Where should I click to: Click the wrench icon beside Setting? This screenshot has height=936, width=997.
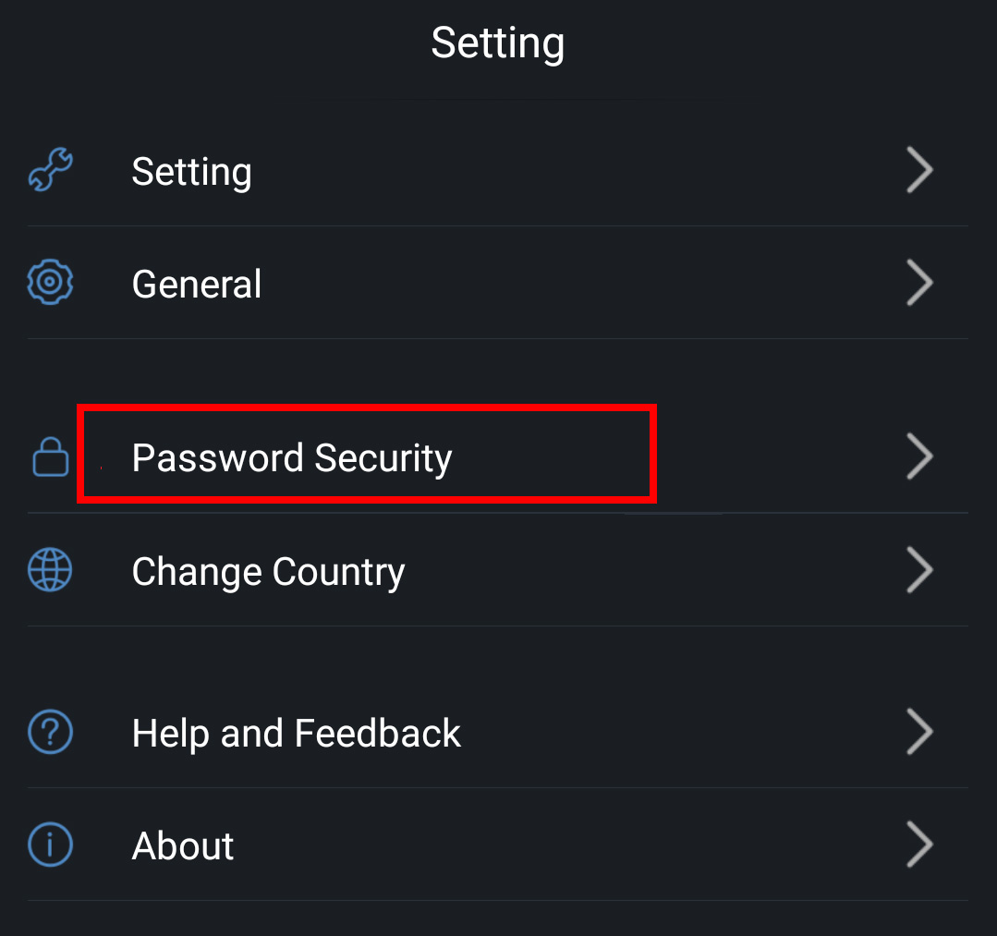click(51, 171)
